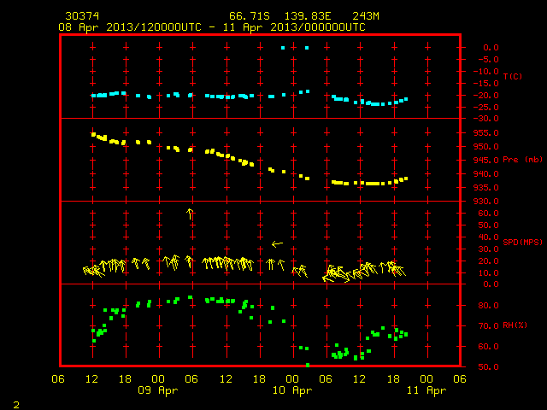547x410 pixels.
Task: Click the second cyan outlier point at 0.0 C
Action: [307, 48]
